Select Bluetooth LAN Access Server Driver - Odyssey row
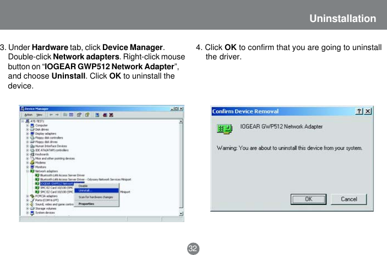387x255 pixels. tap(86, 179)
